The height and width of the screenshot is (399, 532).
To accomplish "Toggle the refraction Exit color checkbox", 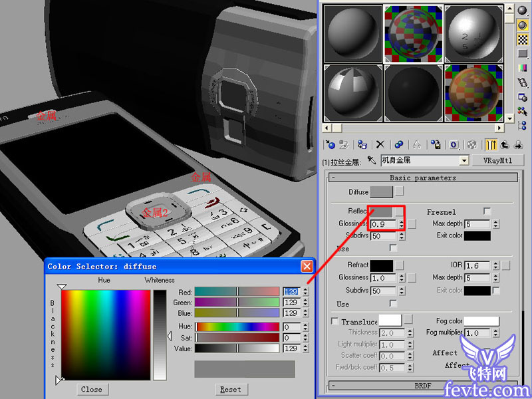I will [496, 291].
